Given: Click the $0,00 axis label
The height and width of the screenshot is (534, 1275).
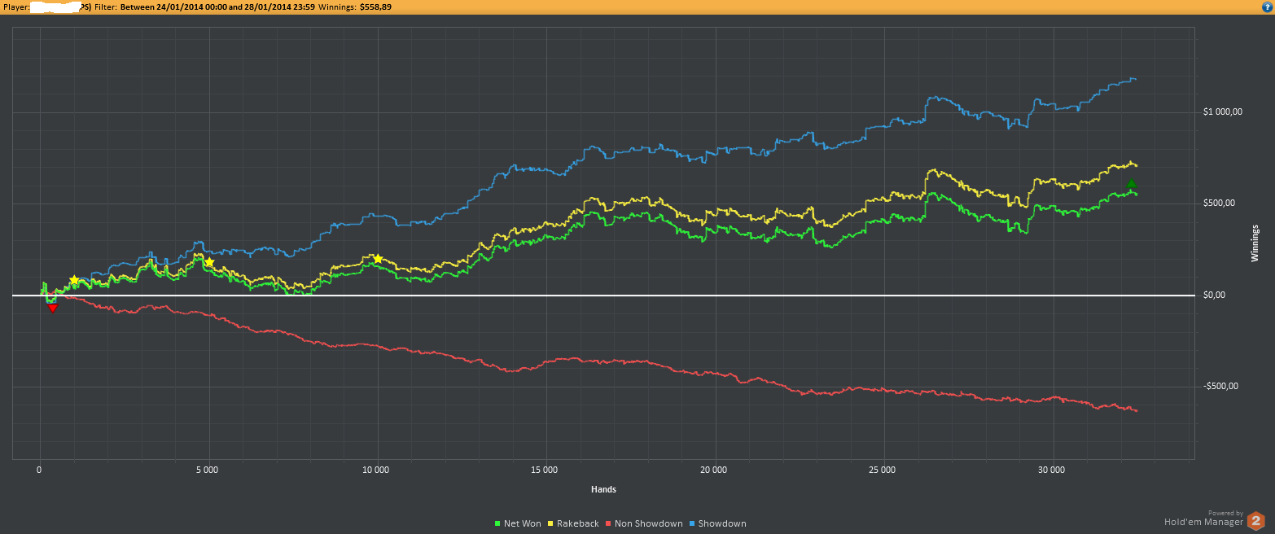Looking at the screenshot, I should (1214, 295).
